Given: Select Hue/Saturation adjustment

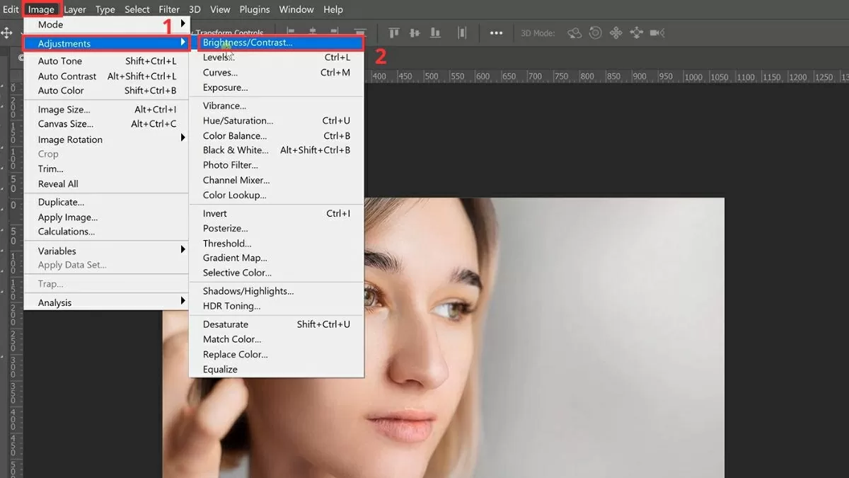Looking at the screenshot, I should pos(238,120).
